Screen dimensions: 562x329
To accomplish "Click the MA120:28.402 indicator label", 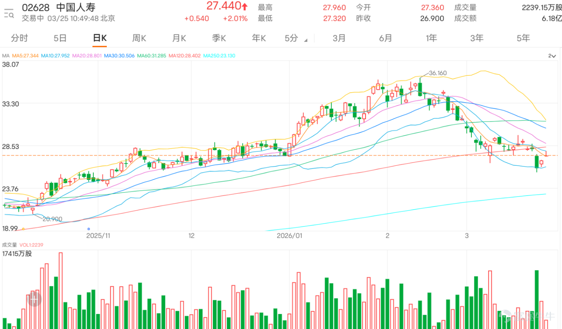I will click(185, 56).
